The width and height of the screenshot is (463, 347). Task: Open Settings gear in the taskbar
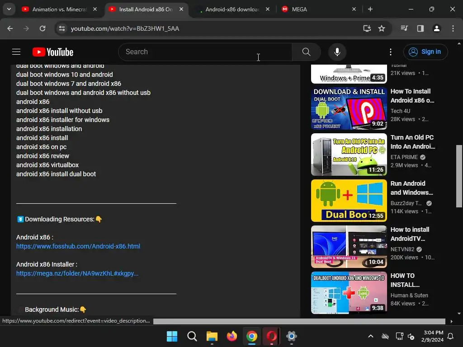(292, 336)
